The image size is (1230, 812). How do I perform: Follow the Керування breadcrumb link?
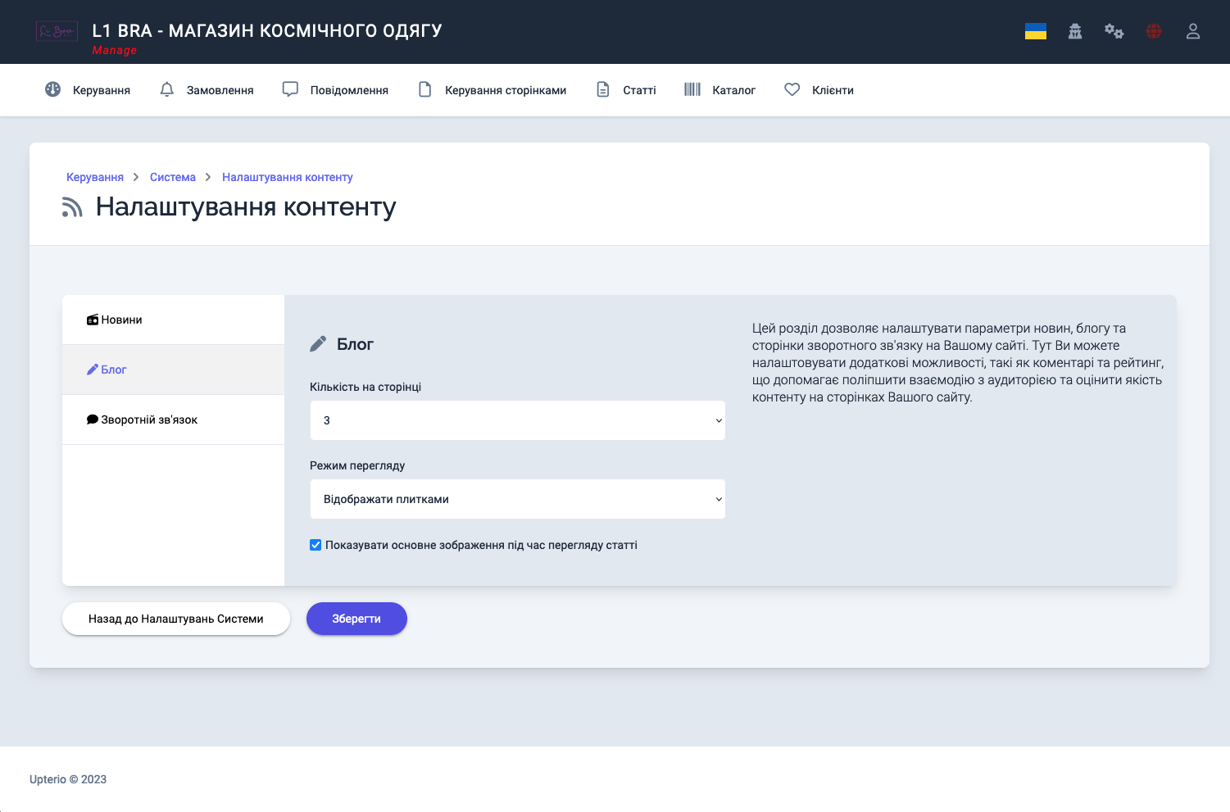pos(95,177)
